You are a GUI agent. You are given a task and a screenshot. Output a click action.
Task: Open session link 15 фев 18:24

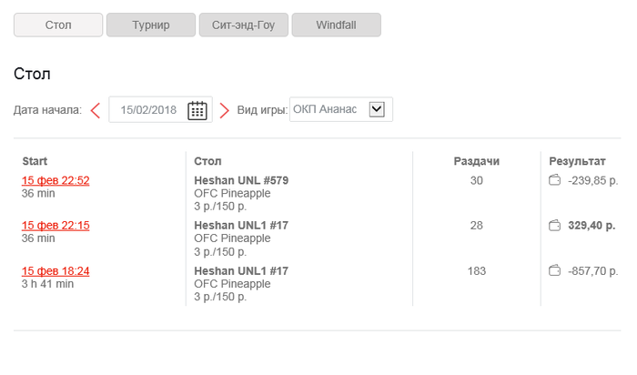pyautogui.click(x=56, y=270)
